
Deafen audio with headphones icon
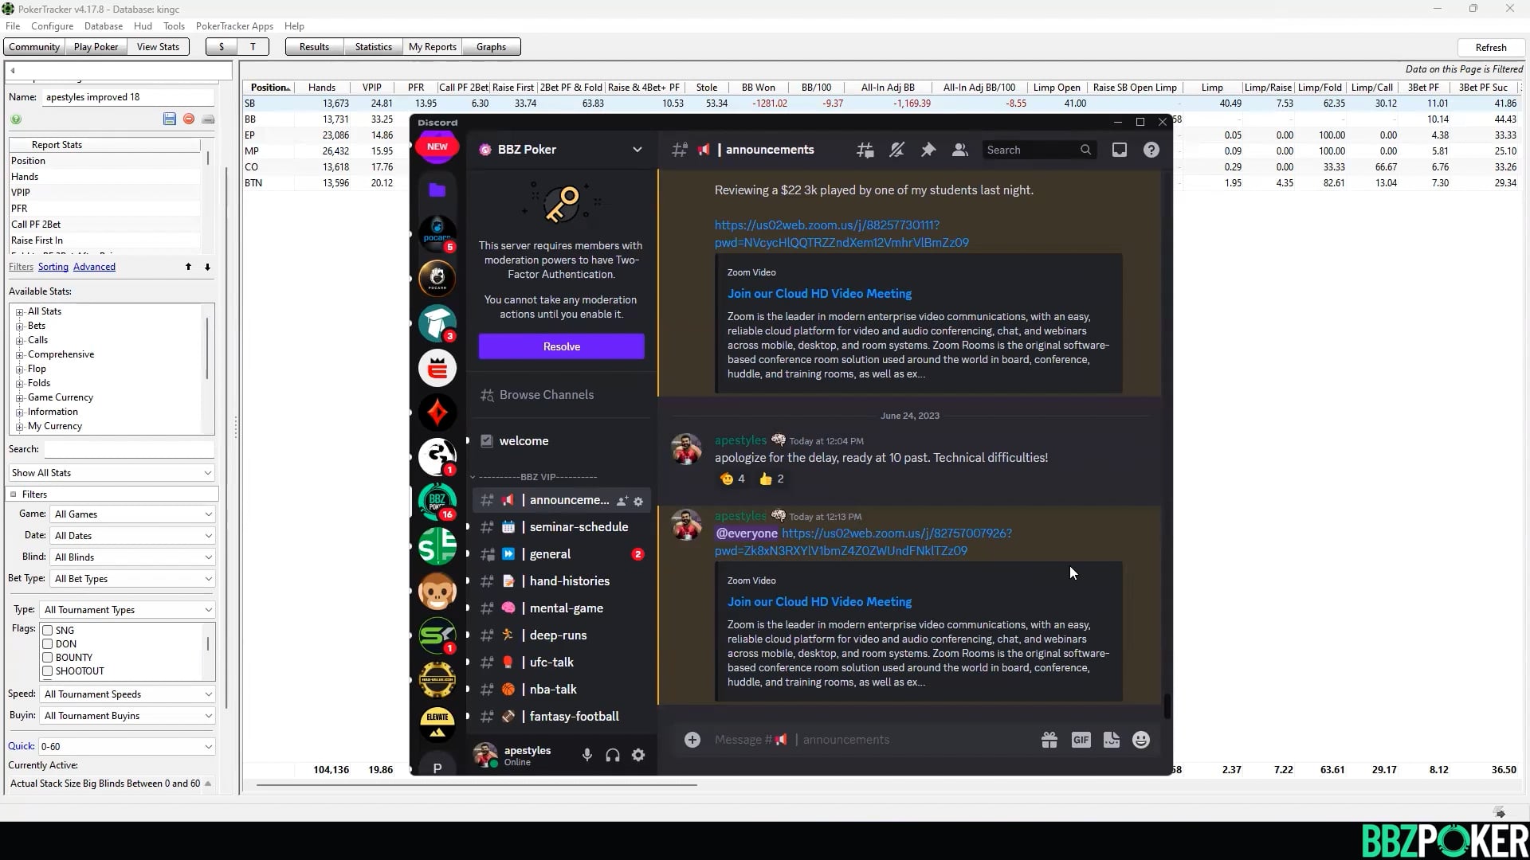pyautogui.click(x=613, y=756)
